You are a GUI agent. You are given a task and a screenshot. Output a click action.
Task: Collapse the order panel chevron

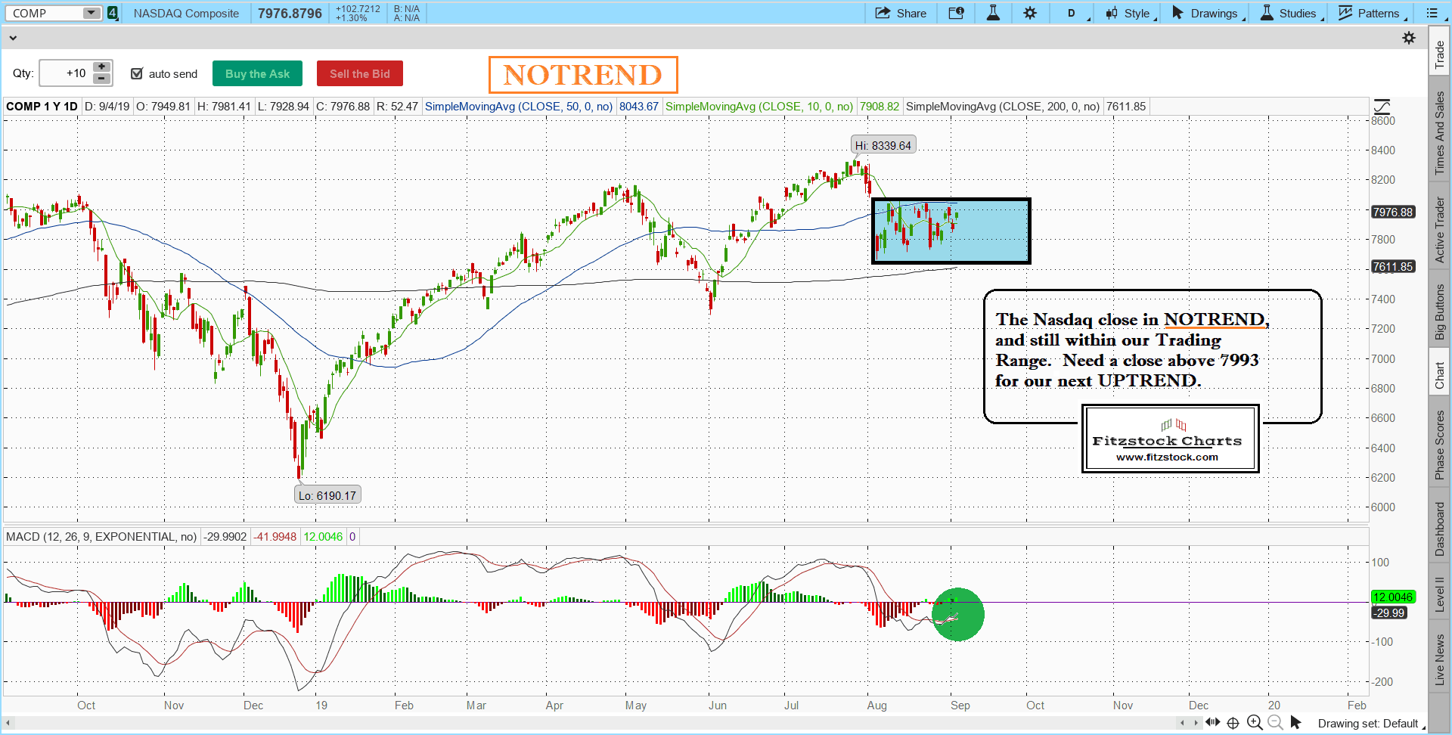tap(13, 37)
